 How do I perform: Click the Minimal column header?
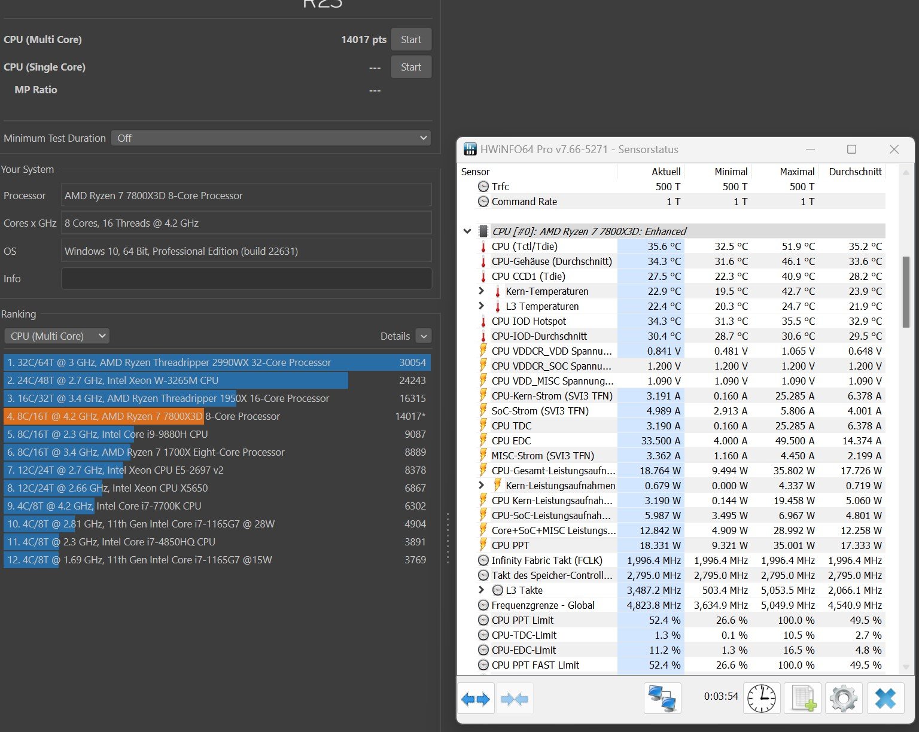(x=717, y=172)
